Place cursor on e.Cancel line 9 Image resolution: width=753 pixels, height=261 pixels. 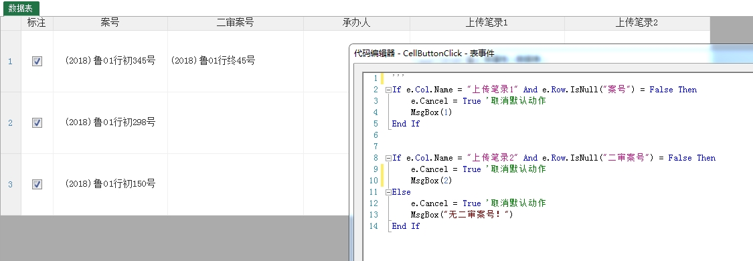tap(479, 169)
